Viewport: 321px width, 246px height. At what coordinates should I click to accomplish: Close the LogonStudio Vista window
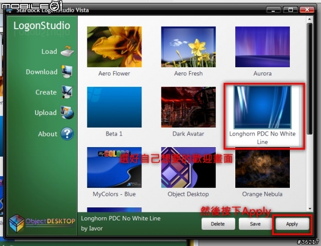(x=307, y=10)
